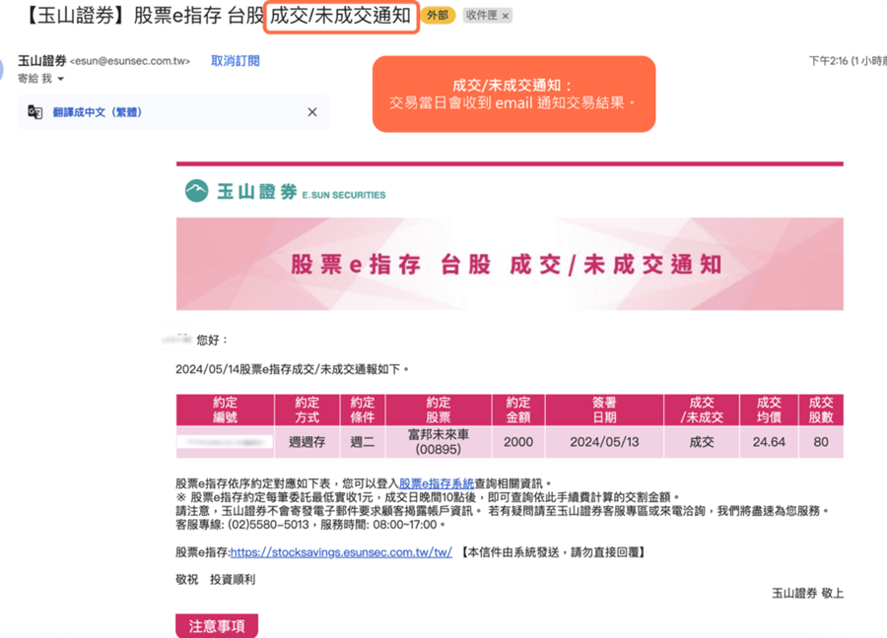
Task: Click the 約定條件 column header
Action: [363, 410]
